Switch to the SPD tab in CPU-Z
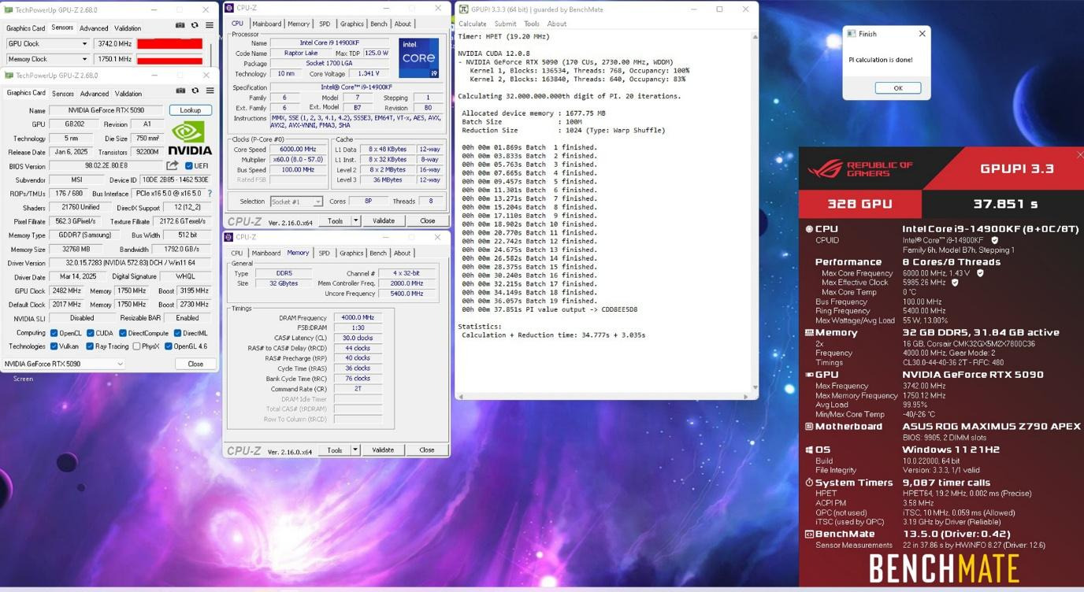This screenshot has height=592, width=1084. [325, 24]
